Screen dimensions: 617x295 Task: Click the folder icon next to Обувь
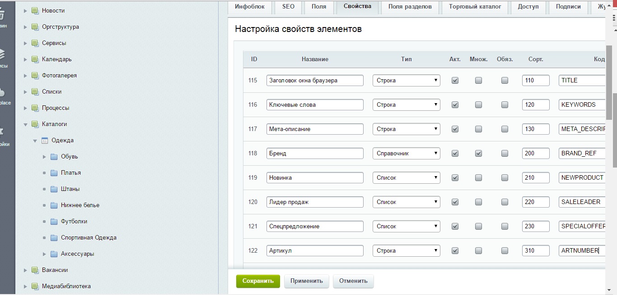[x=54, y=157]
